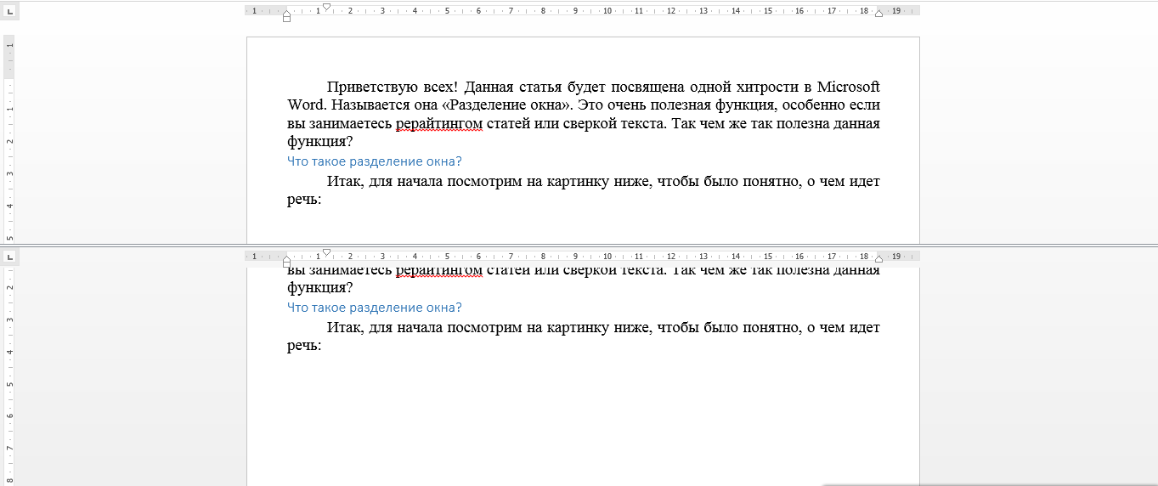Image resolution: width=1158 pixels, height=486 pixels.
Task: Click the vertical ruler of the bottom pane
Action: coord(10,376)
